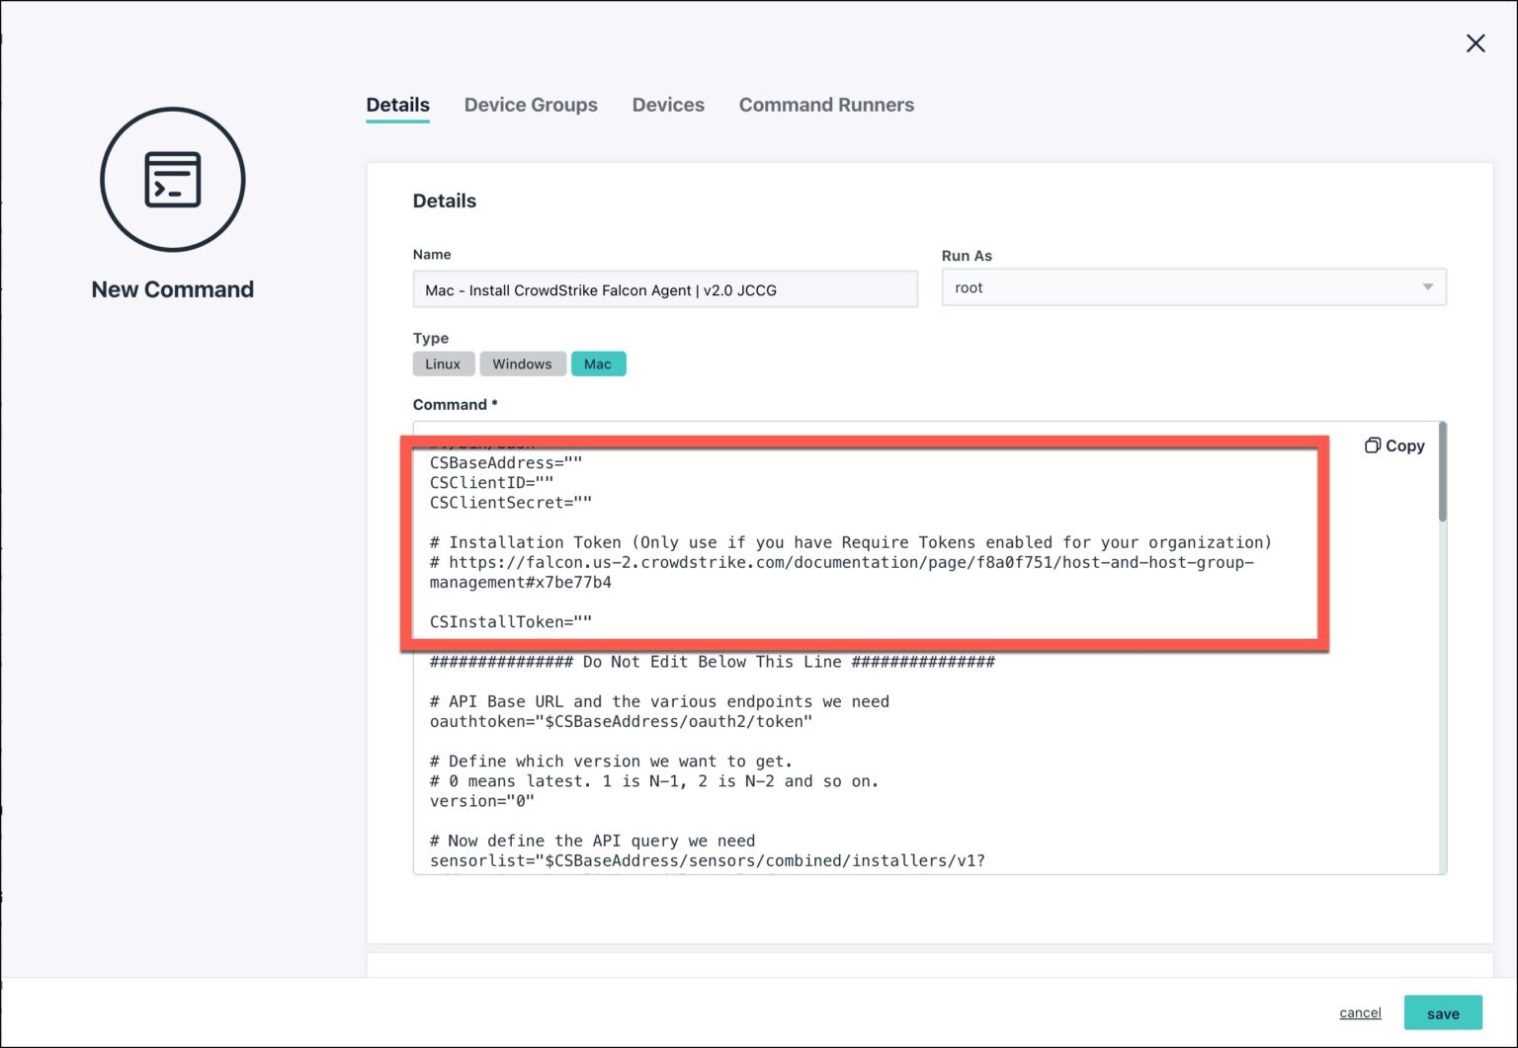Cancel the command creation
Viewport: 1518px width, 1048px height.
pos(1360,1012)
